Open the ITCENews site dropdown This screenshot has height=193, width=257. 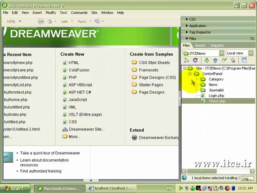point(221,53)
